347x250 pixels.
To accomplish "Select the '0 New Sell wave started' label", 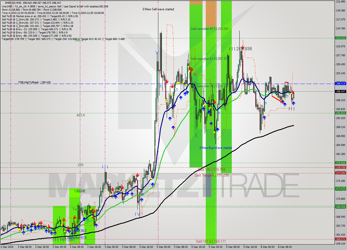I will tap(158, 9).
